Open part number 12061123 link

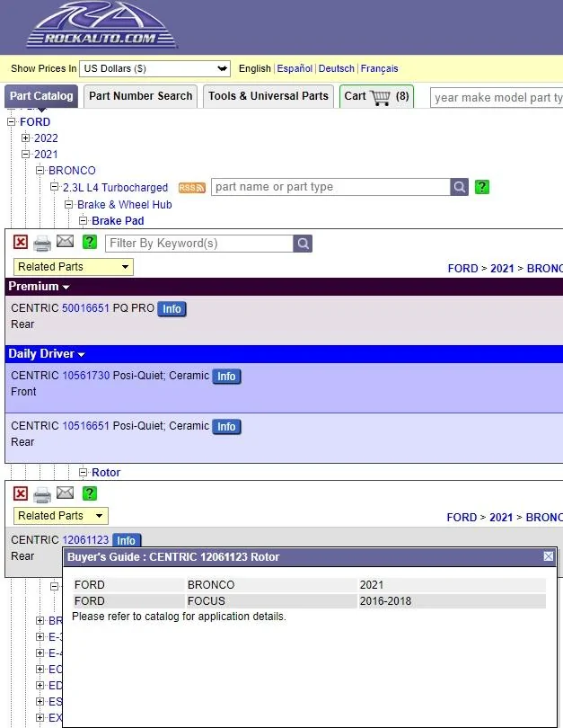click(85, 540)
